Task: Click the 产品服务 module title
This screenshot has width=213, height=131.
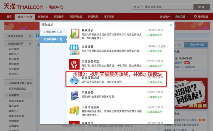Action: [87, 92]
